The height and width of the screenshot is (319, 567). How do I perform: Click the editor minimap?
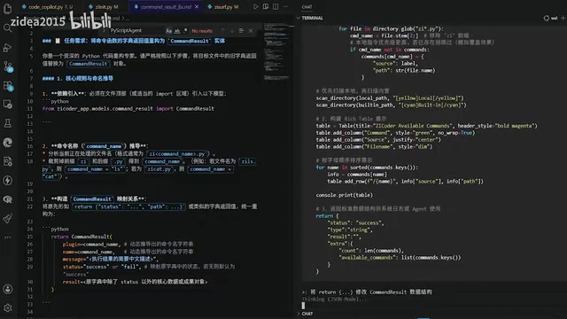click(x=276, y=52)
